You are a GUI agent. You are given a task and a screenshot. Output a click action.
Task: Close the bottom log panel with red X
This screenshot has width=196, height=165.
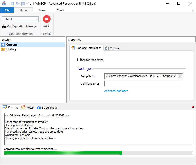(x=193, y=107)
